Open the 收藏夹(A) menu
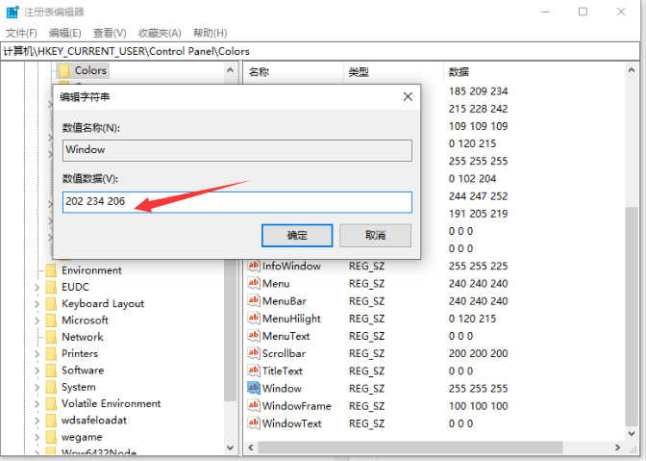The width and height of the screenshot is (646, 461). tap(160, 33)
